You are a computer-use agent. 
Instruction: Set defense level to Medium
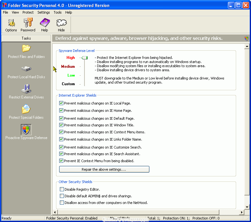(x=68, y=67)
